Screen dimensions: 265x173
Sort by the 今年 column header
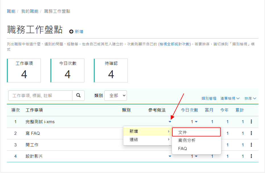[x=224, y=110]
